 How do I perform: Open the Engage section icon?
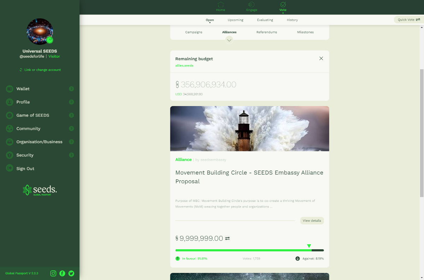pos(251,5)
